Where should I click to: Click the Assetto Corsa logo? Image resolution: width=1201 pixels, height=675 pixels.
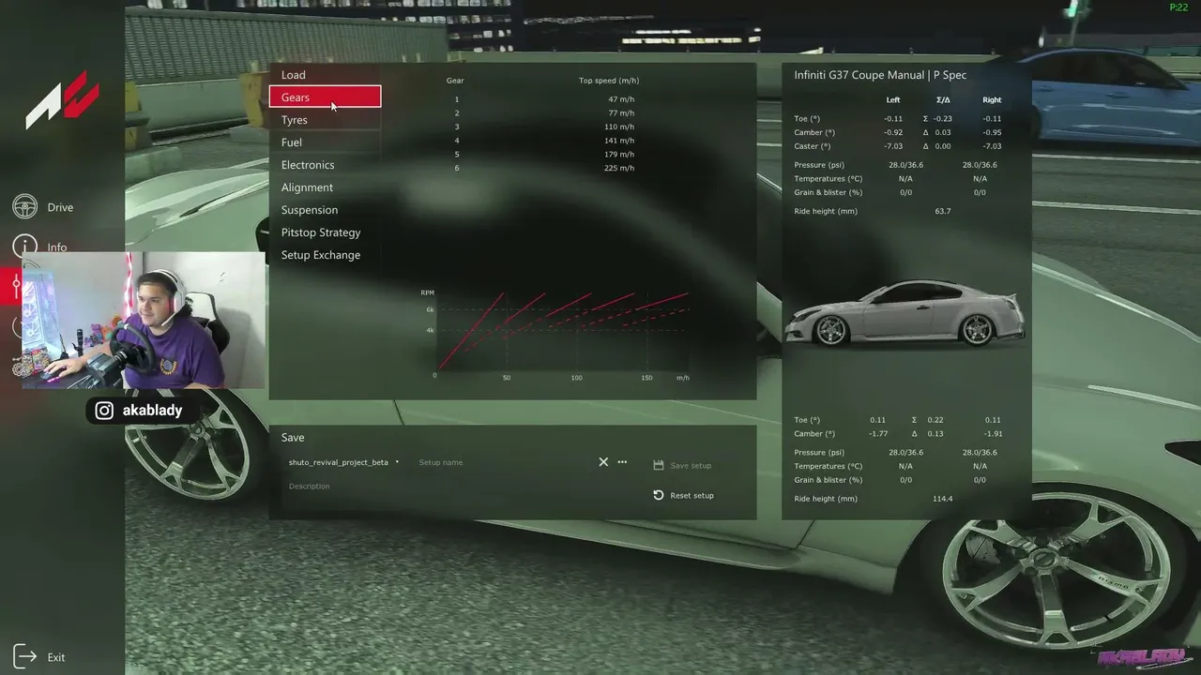pos(62,100)
